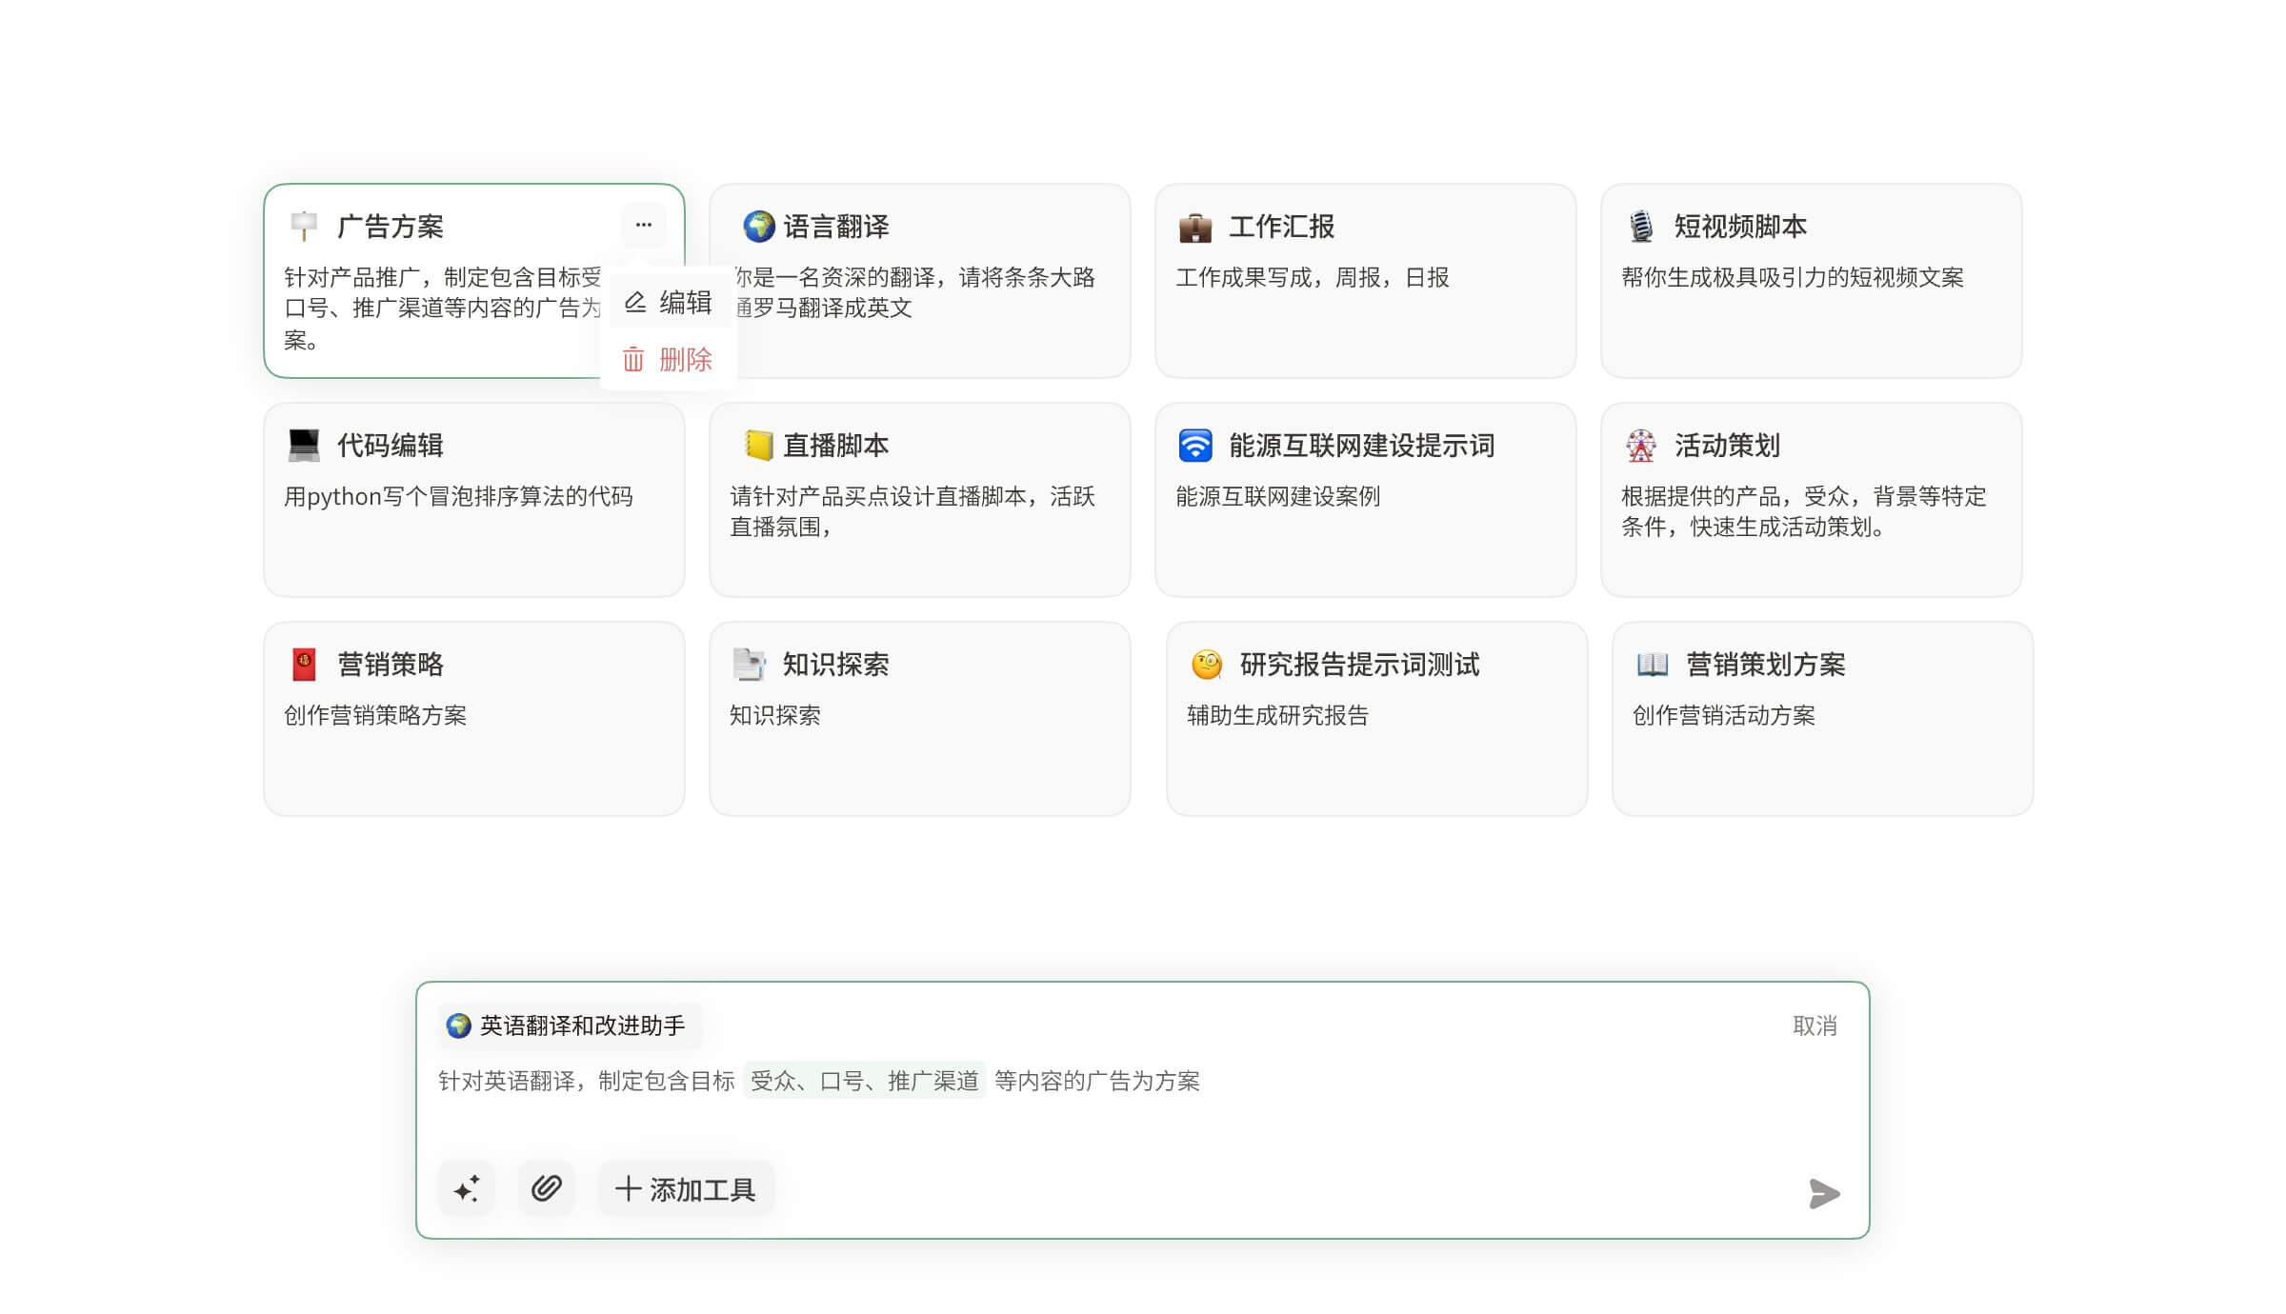
Task: Click the ferris wheel icon of 活动策划
Action: coord(1641,445)
